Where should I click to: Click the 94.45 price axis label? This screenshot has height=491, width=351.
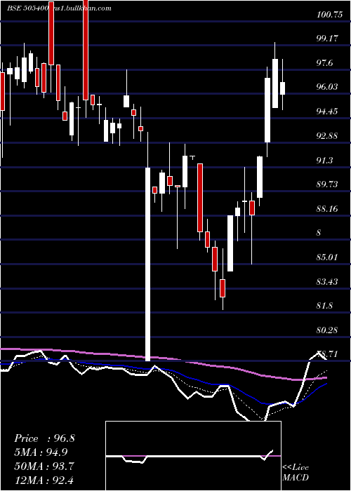(327, 111)
